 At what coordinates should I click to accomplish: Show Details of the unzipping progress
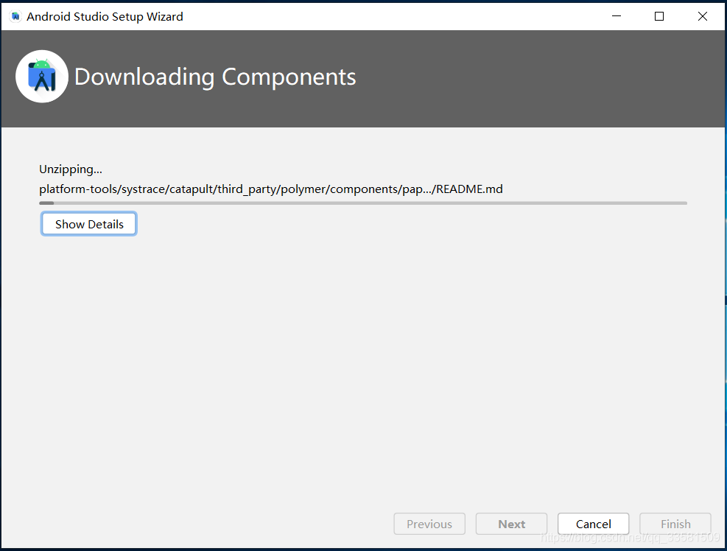pyautogui.click(x=89, y=224)
